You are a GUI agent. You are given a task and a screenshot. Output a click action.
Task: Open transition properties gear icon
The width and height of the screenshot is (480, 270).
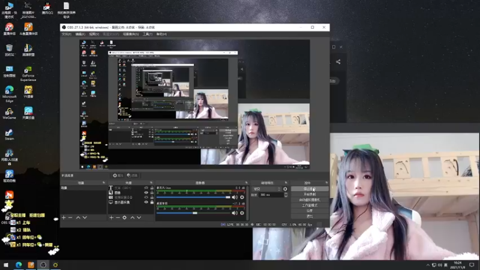[x=286, y=189]
